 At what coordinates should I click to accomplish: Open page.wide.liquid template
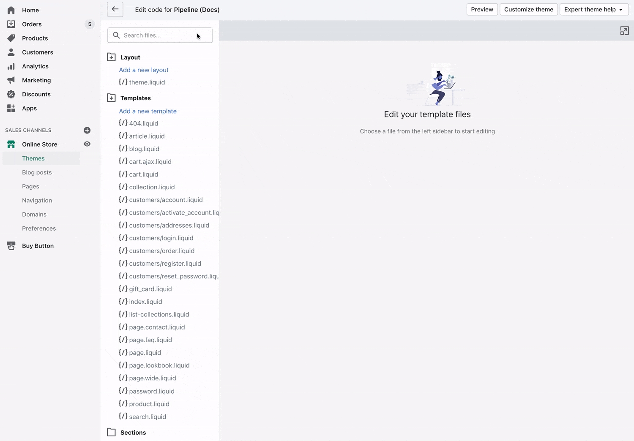click(148, 378)
